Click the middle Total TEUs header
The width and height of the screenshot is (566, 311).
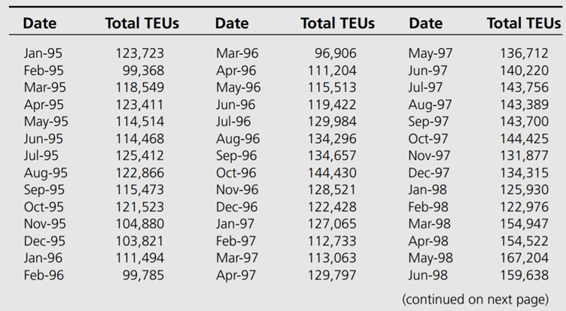(x=337, y=23)
